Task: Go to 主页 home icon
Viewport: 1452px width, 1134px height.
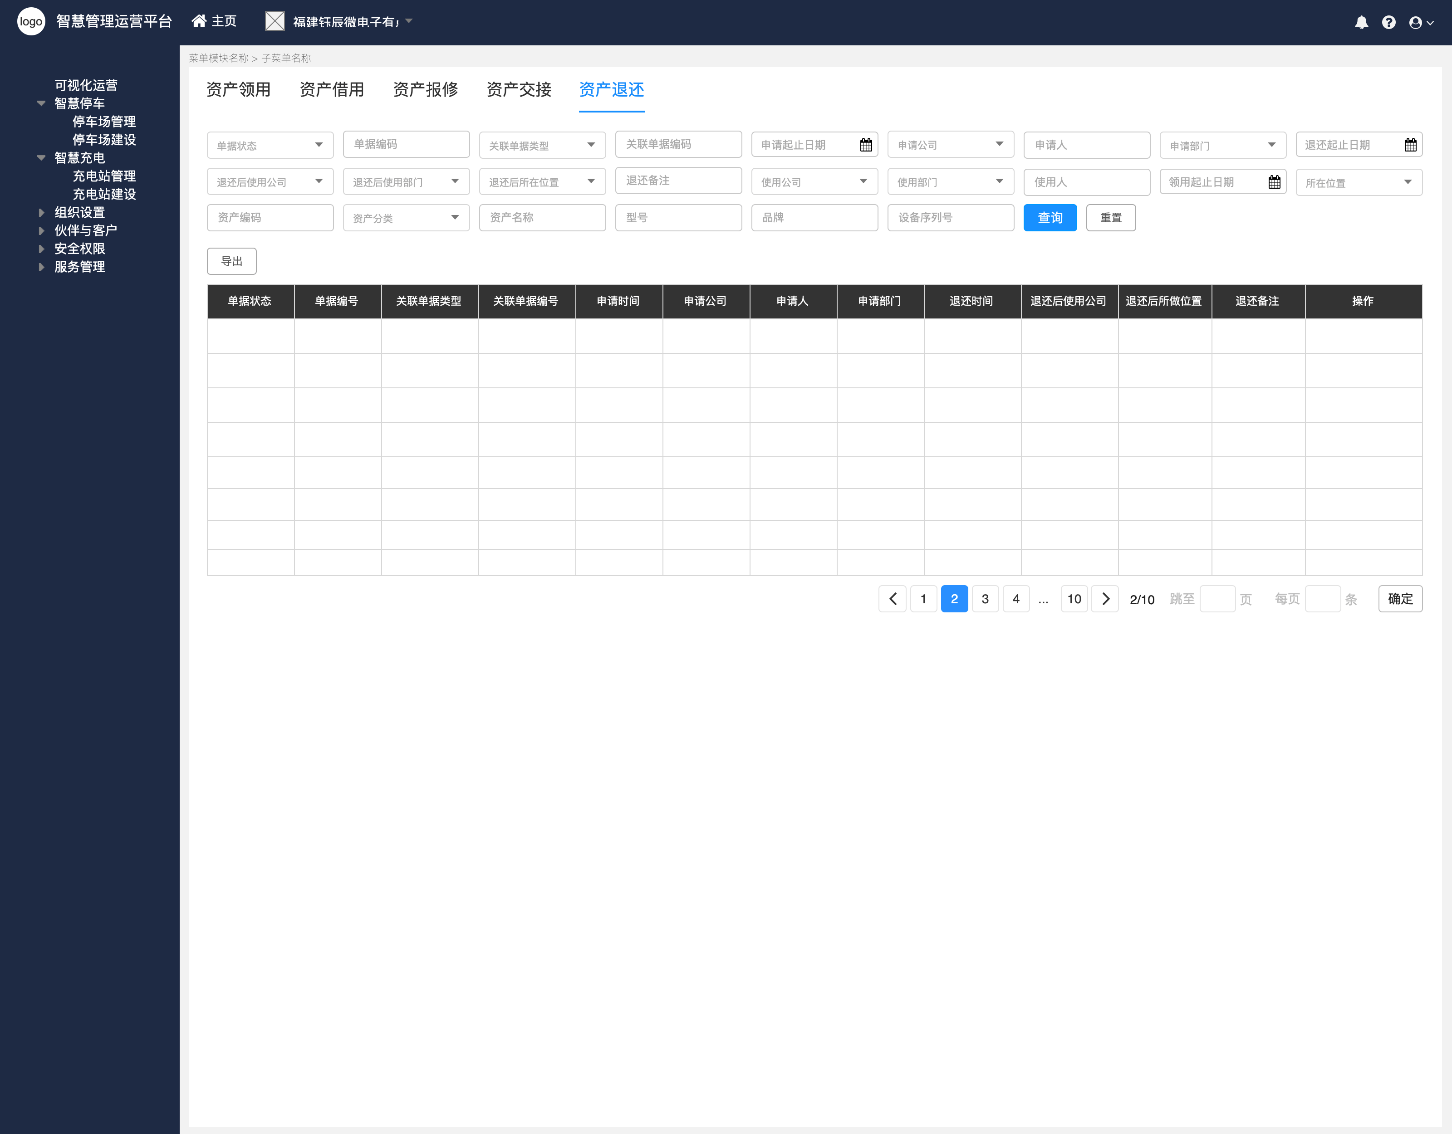Action: coord(199,21)
